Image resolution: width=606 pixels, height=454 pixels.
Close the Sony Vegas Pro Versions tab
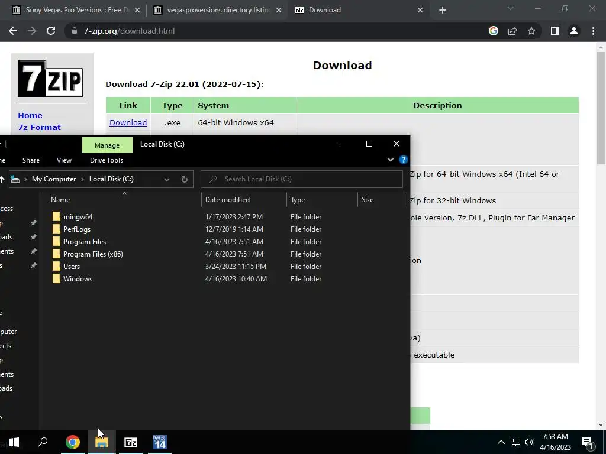[x=137, y=11]
